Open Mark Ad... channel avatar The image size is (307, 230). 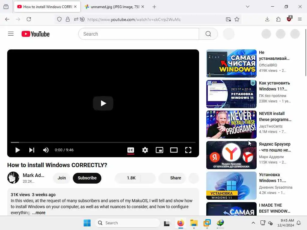pyautogui.click(x=13, y=178)
